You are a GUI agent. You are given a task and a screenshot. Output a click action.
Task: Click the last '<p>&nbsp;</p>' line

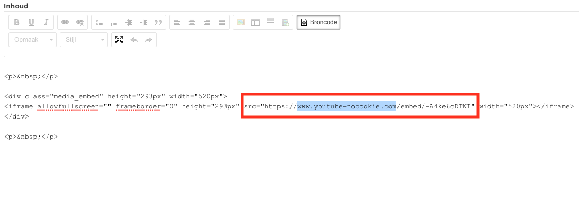tap(31, 137)
